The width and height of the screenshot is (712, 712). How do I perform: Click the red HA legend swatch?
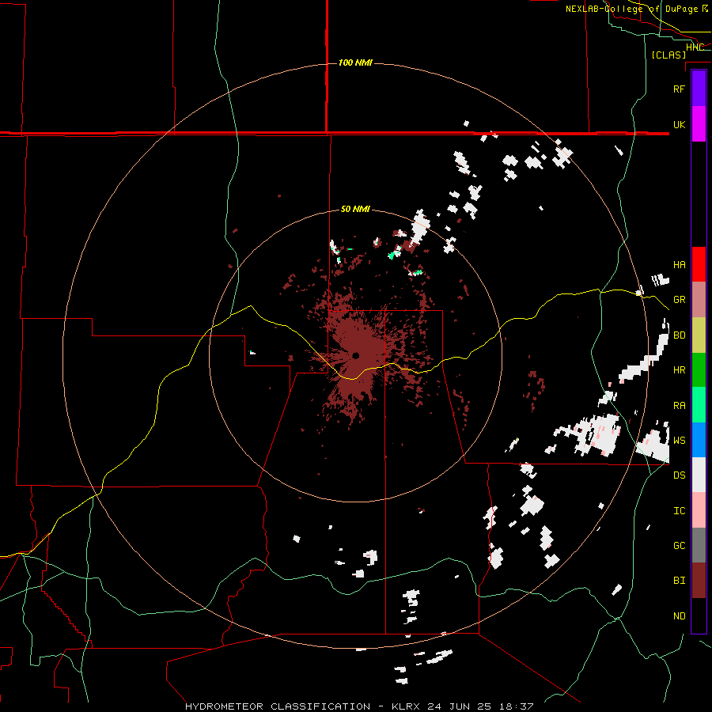[x=699, y=264]
